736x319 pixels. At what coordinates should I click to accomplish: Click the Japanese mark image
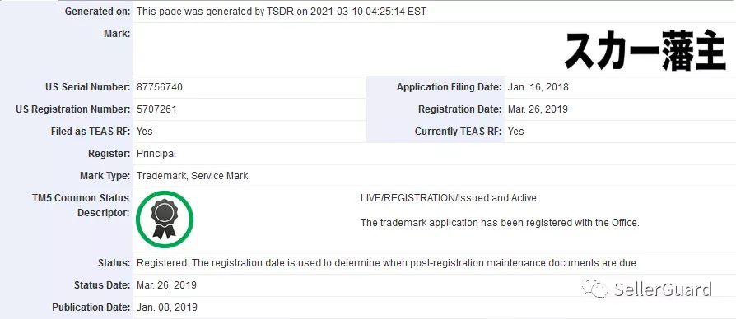[x=645, y=53]
